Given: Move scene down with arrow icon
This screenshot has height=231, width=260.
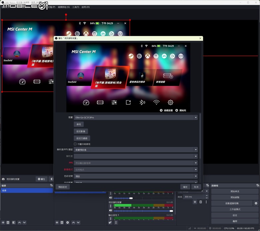Looking at the screenshot, I should click(24, 222).
